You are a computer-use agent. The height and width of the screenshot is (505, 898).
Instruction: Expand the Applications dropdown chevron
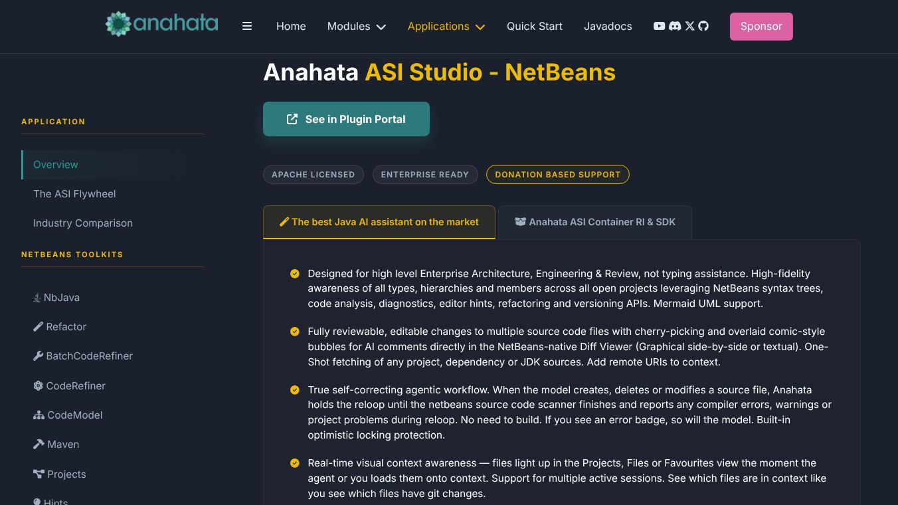480,27
